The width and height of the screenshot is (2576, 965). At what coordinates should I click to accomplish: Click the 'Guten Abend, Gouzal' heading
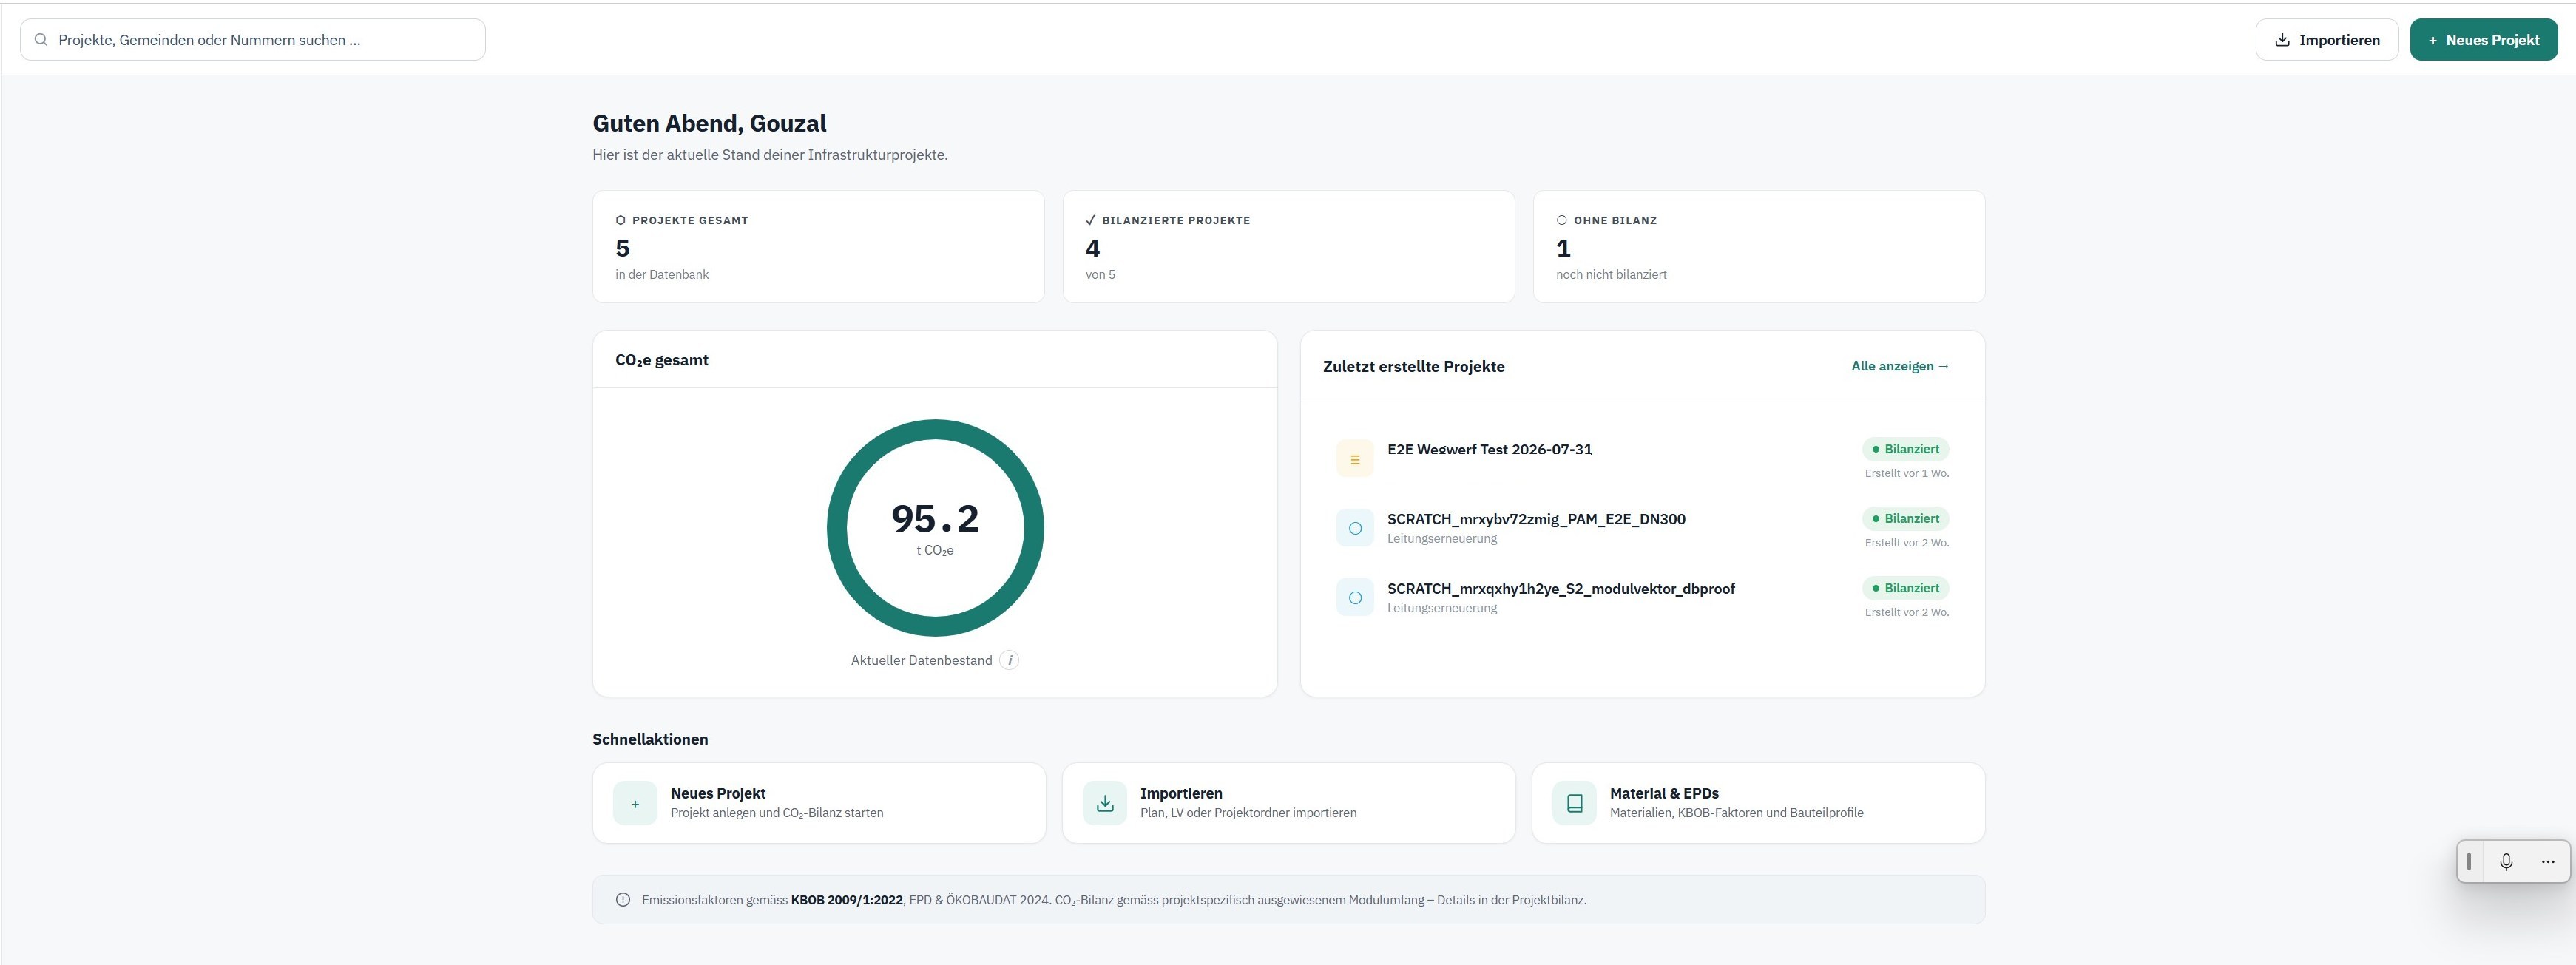click(709, 123)
